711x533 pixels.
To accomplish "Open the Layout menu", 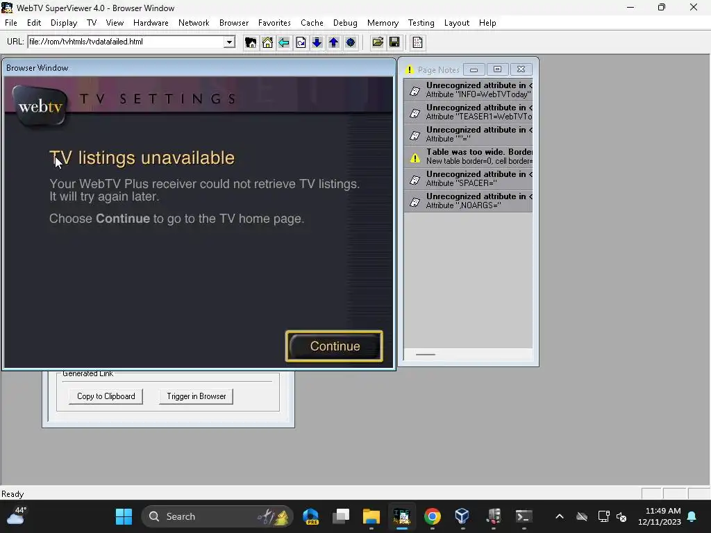I will click(457, 23).
